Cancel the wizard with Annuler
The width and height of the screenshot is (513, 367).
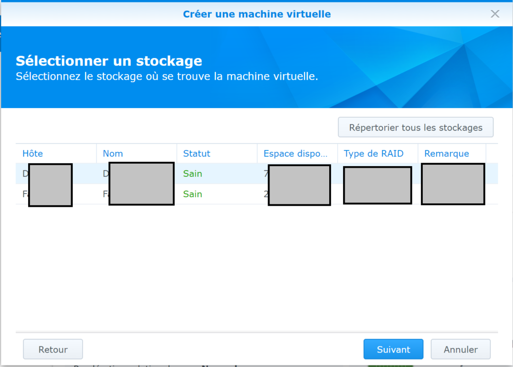460,349
